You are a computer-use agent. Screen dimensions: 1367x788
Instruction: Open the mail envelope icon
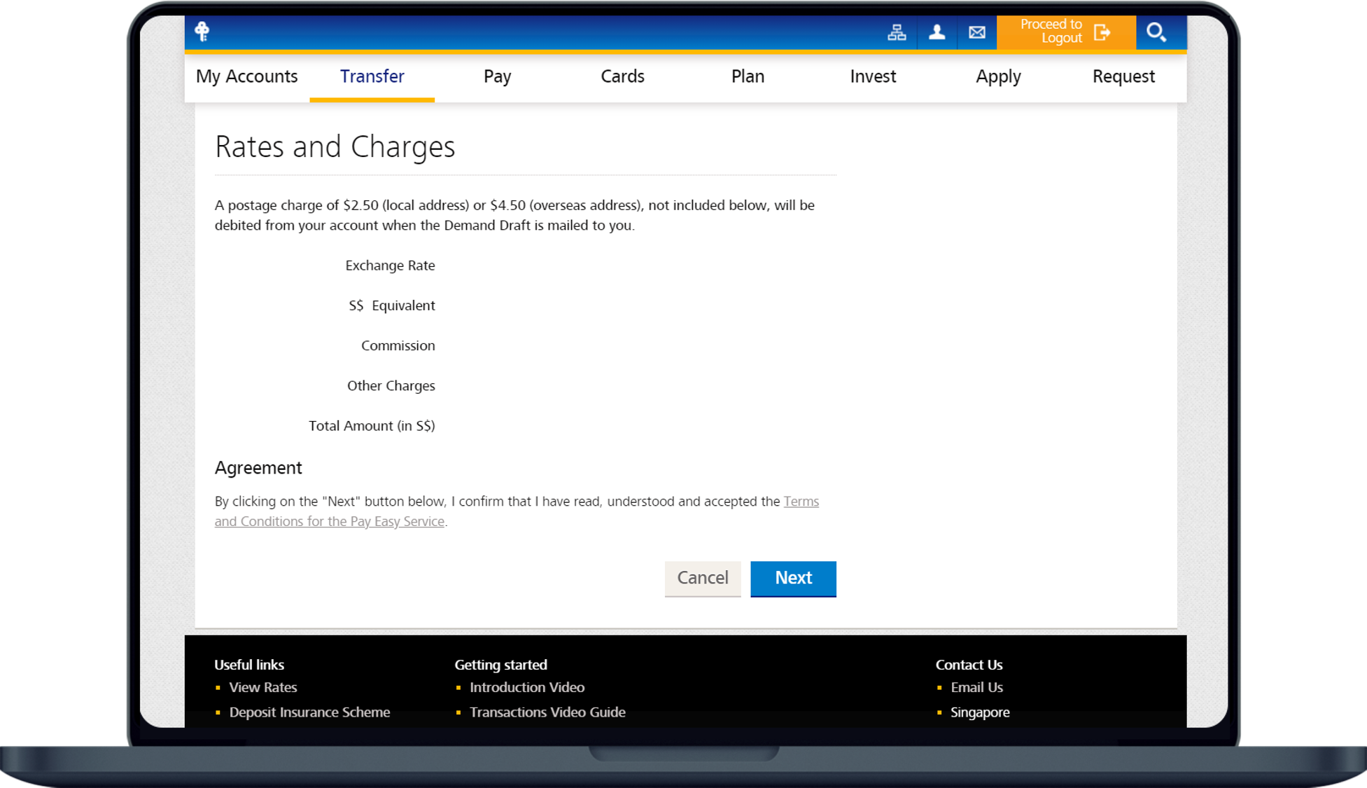point(976,32)
